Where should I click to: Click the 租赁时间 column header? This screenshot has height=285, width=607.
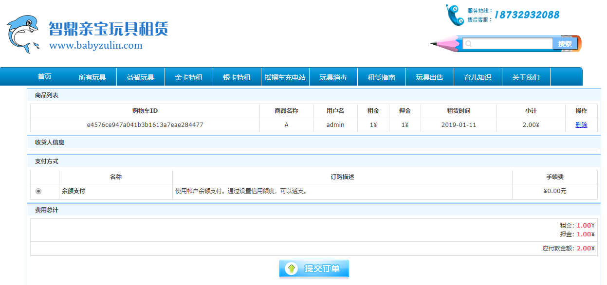[x=459, y=111]
